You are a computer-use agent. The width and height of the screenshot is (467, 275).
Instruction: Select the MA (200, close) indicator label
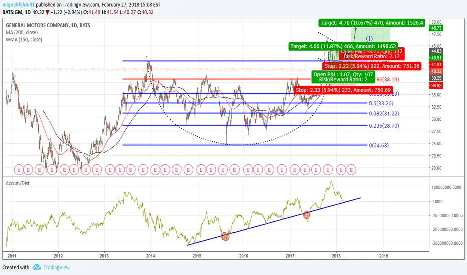[x=22, y=32]
